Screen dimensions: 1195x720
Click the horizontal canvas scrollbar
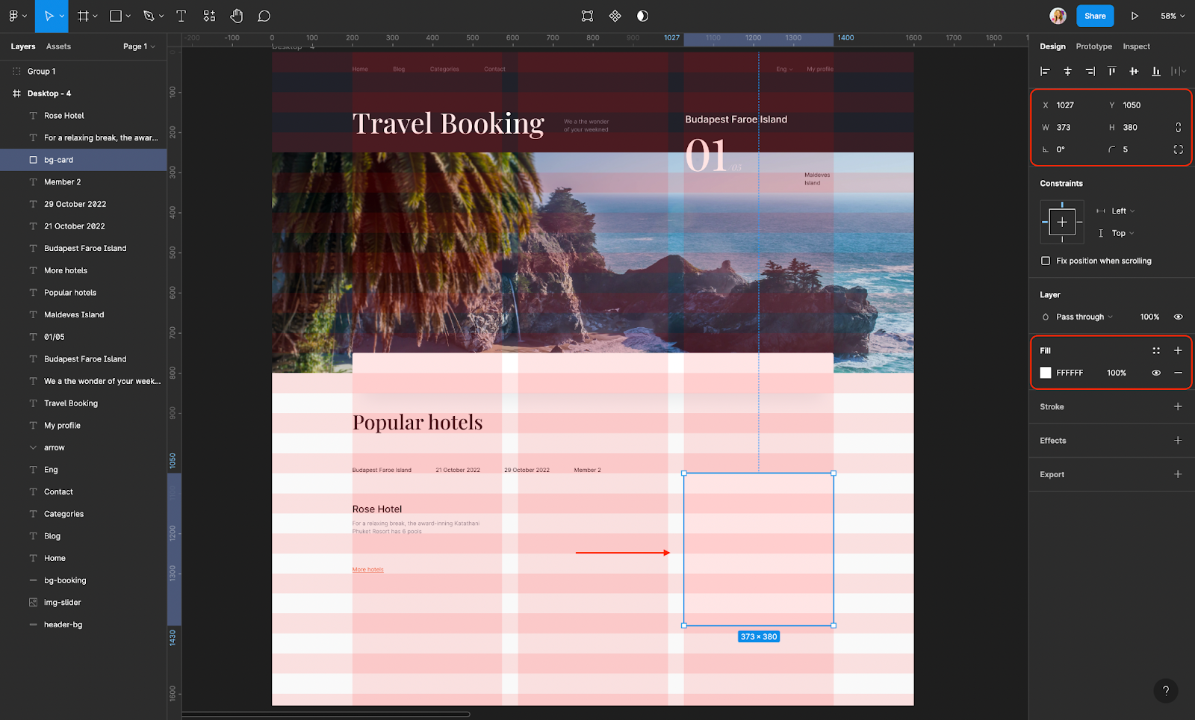pos(326,714)
